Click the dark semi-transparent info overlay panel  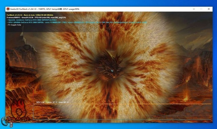tap(109, 22)
